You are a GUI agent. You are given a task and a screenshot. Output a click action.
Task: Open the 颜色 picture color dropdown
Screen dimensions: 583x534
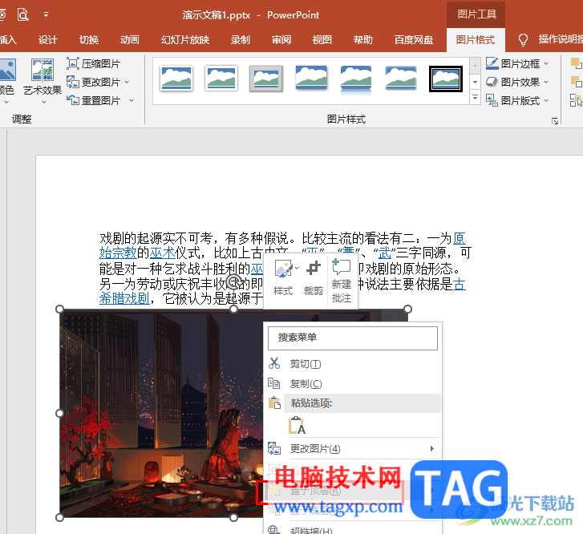tap(6, 82)
